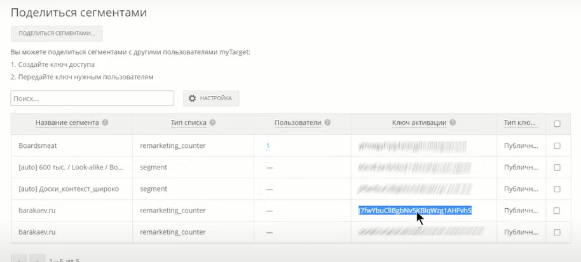The image size is (581, 262).
Task: Mark checkbox for last barakaev.ru row
Action: tap(557, 232)
